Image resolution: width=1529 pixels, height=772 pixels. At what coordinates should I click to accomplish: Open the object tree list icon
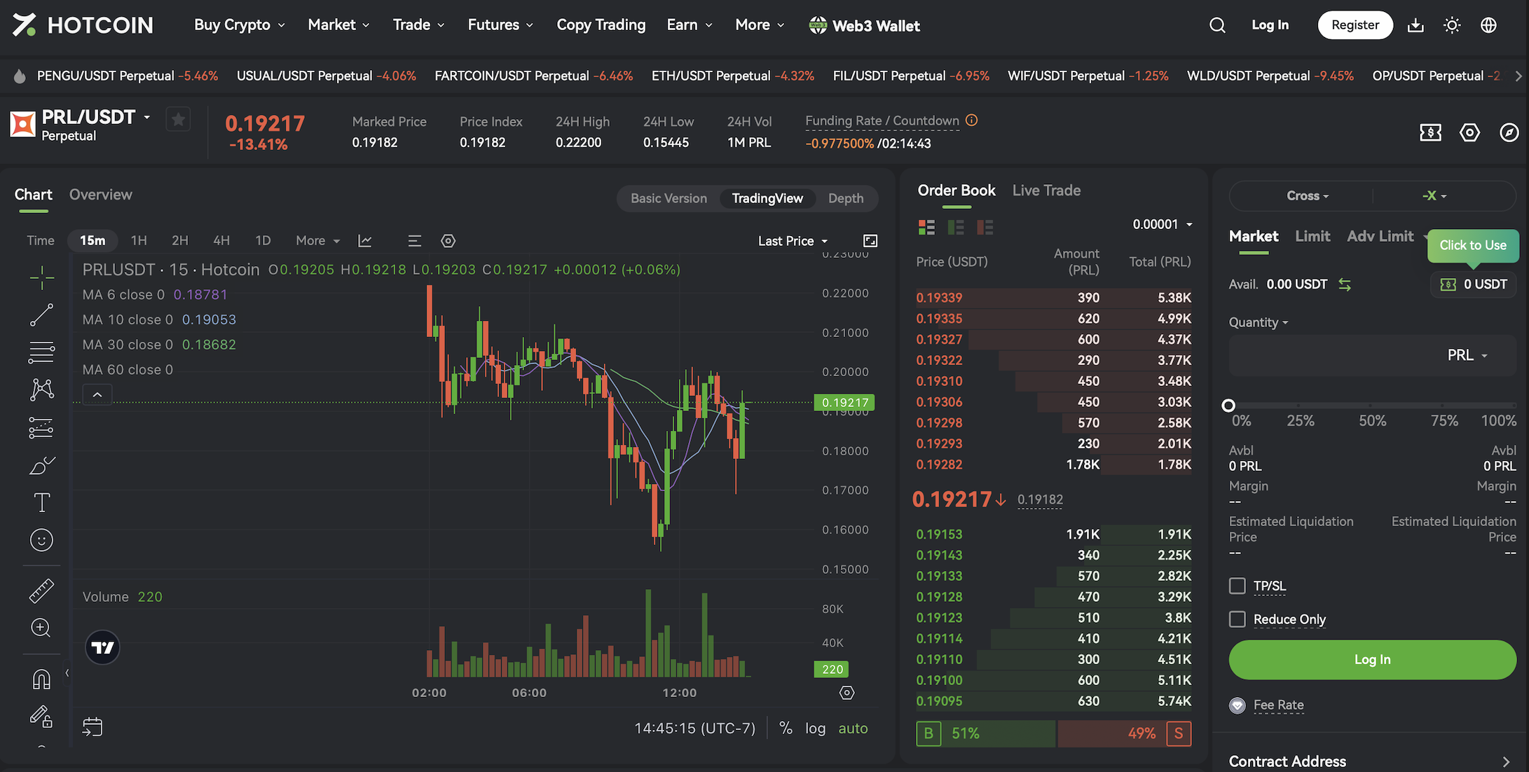tap(415, 241)
